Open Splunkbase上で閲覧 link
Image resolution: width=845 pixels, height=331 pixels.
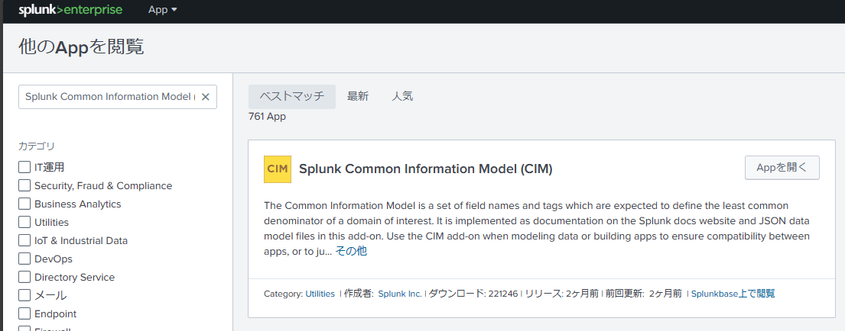pos(733,294)
